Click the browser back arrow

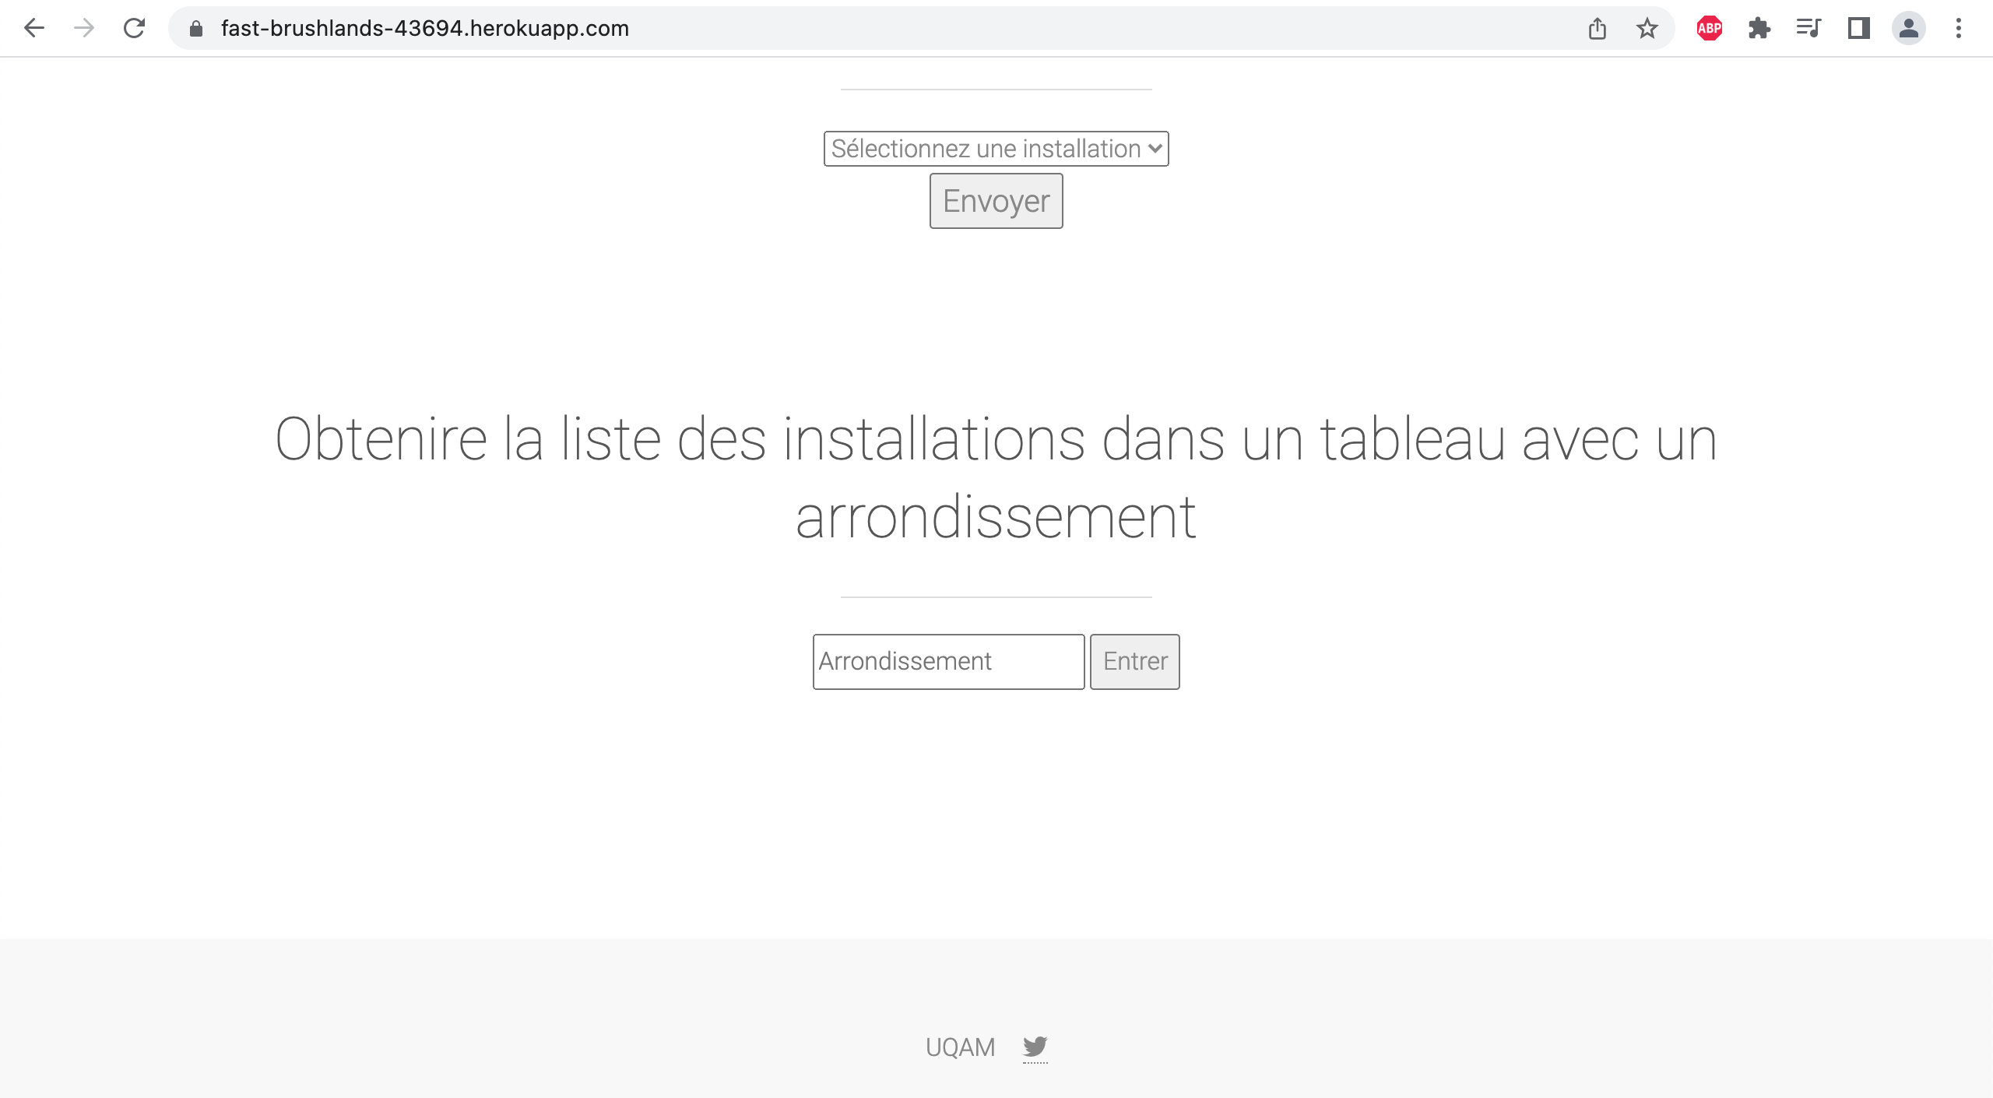tap(34, 29)
